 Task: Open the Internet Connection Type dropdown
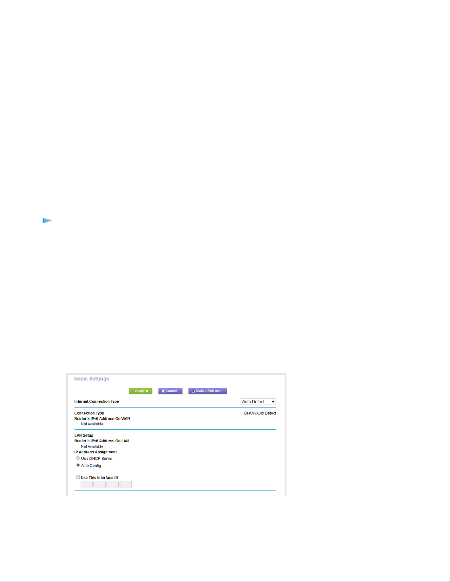click(258, 402)
